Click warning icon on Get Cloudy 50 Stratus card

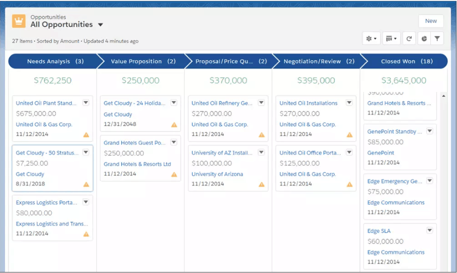[x=86, y=184]
